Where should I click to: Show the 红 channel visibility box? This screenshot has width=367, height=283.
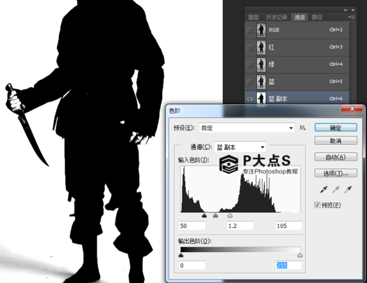click(250, 47)
